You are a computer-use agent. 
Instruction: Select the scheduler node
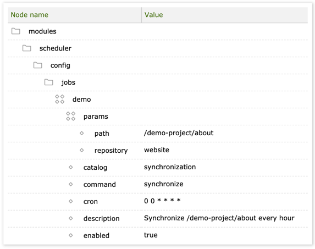(x=55, y=48)
